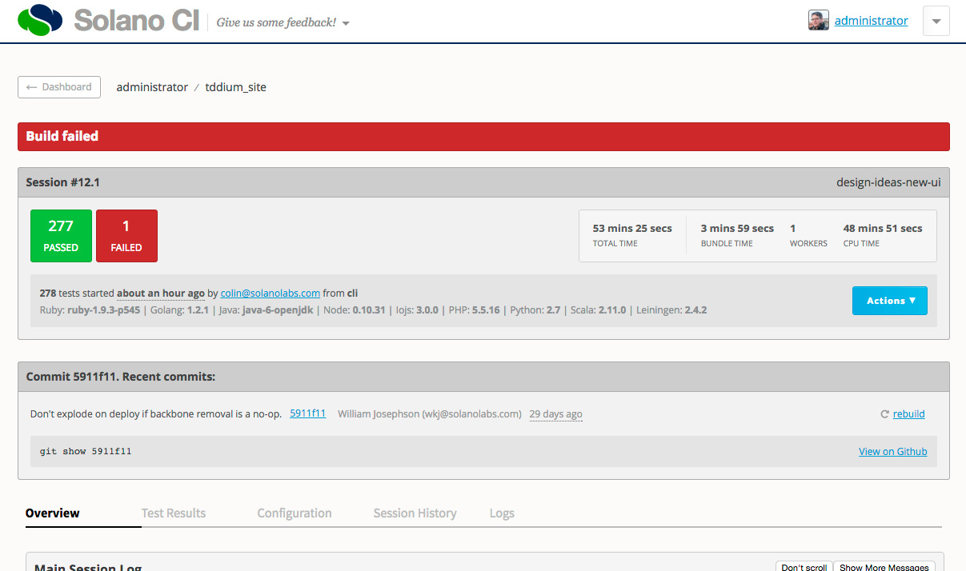Click the 'git show 5911f11' command text

pyautogui.click(x=86, y=452)
